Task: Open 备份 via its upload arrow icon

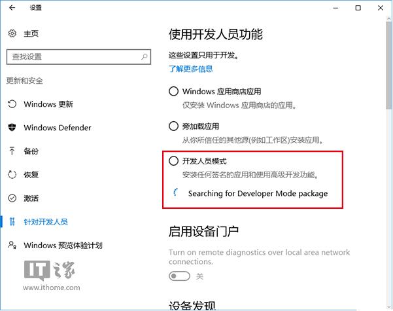Action: (12, 151)
